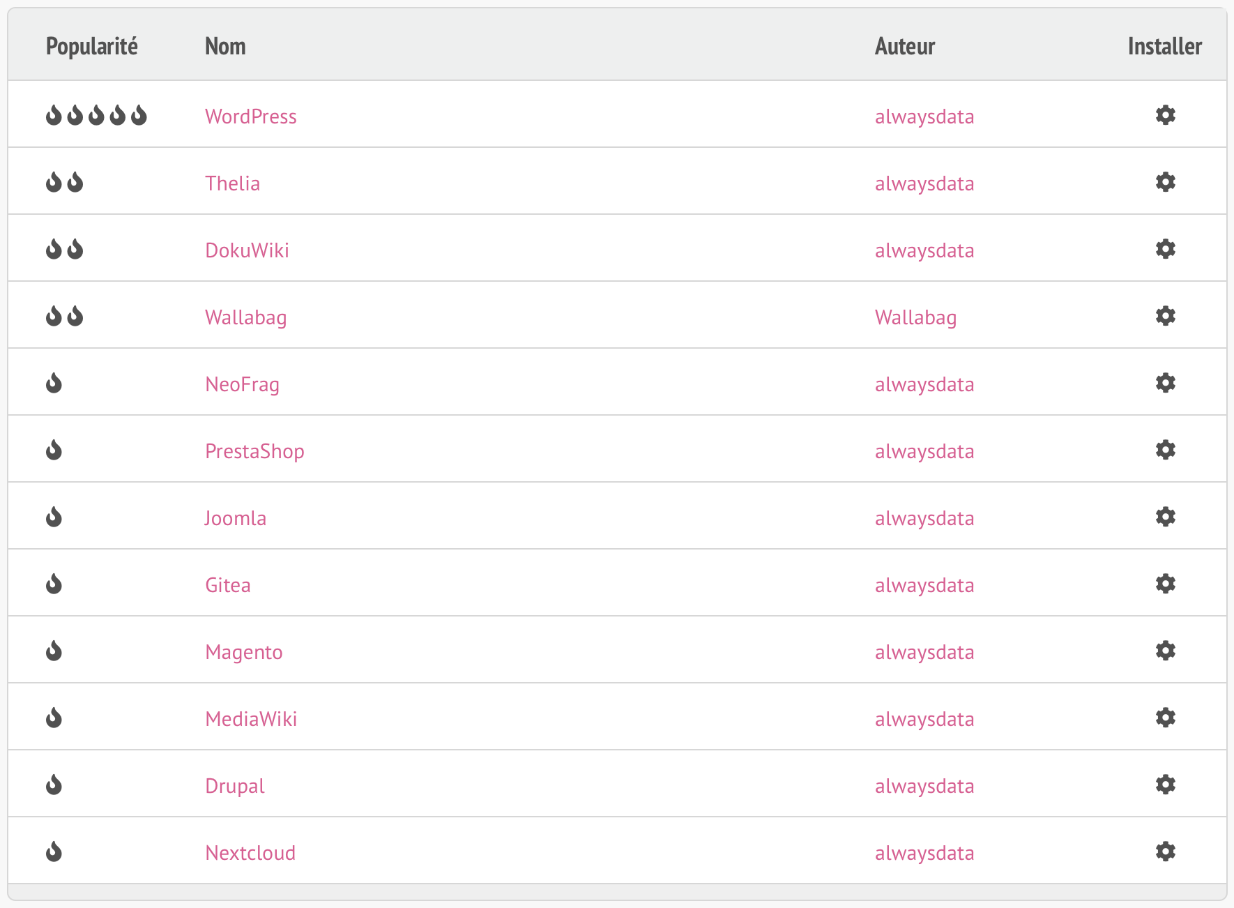Open the DokuWiki application link

[x=247, y=250]
